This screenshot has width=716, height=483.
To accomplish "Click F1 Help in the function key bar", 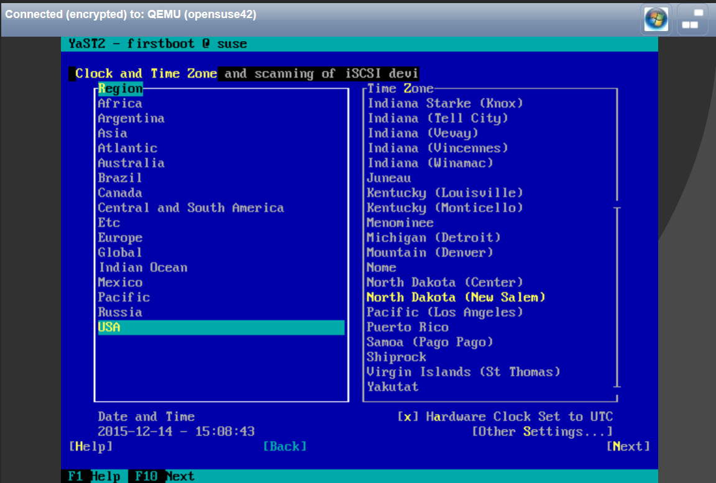I will click(x=94, y=476).
